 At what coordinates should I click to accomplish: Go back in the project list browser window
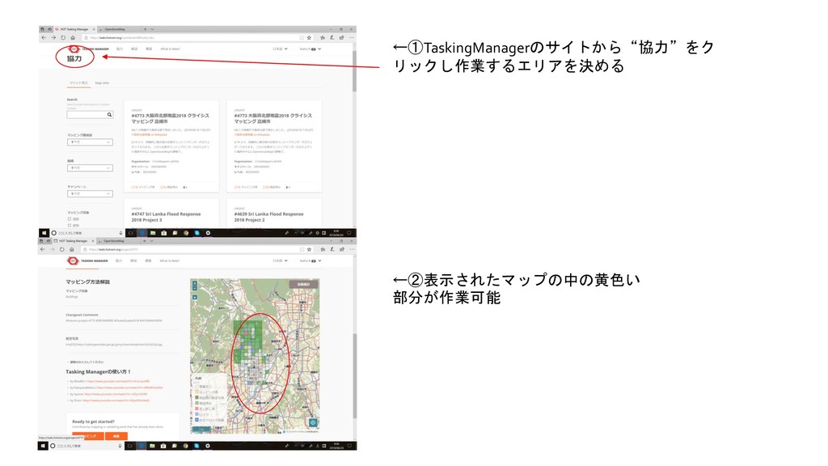[44, 37]
